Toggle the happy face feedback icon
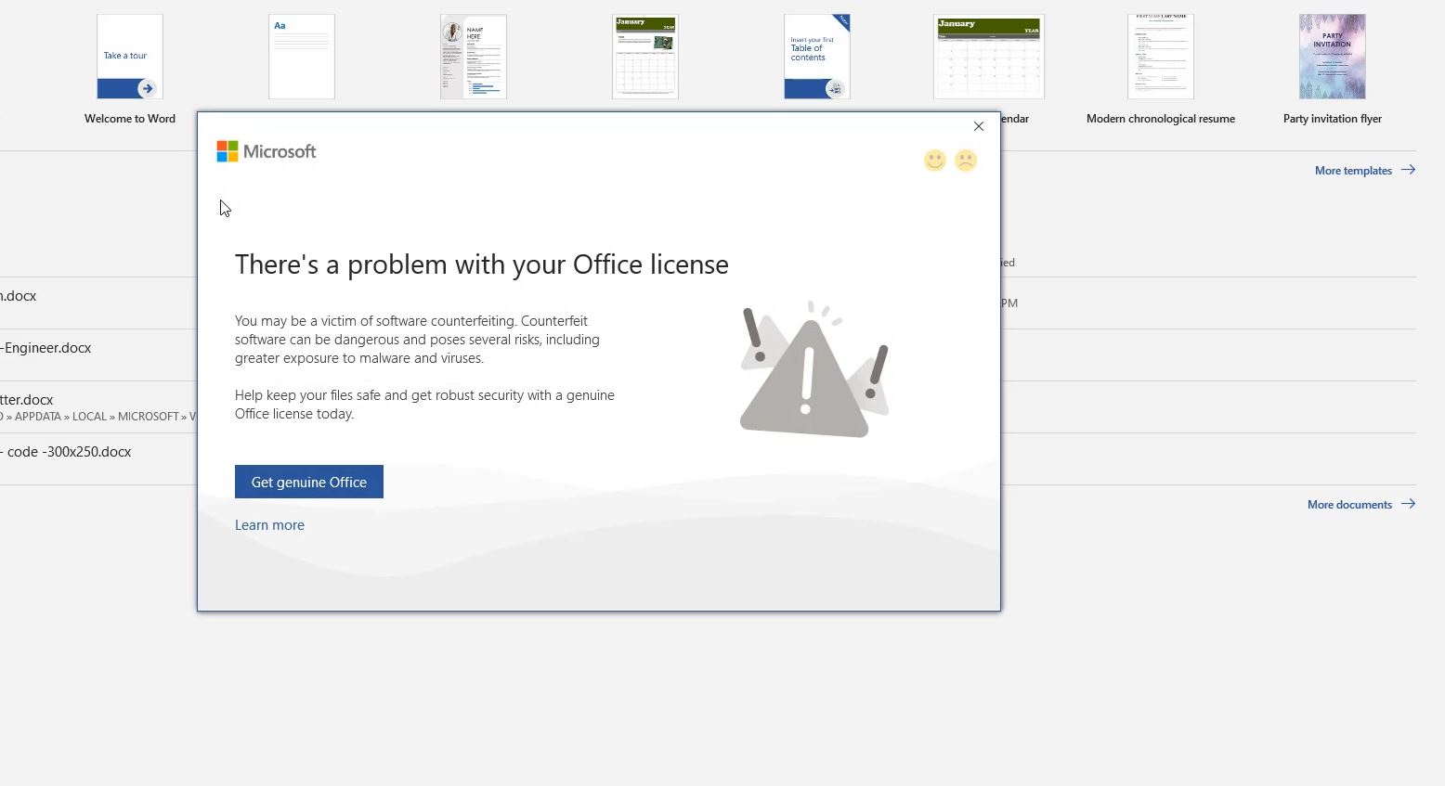The width and height of the screenshot is (1445, 786). pyautogui.click(x=934, y=160)
